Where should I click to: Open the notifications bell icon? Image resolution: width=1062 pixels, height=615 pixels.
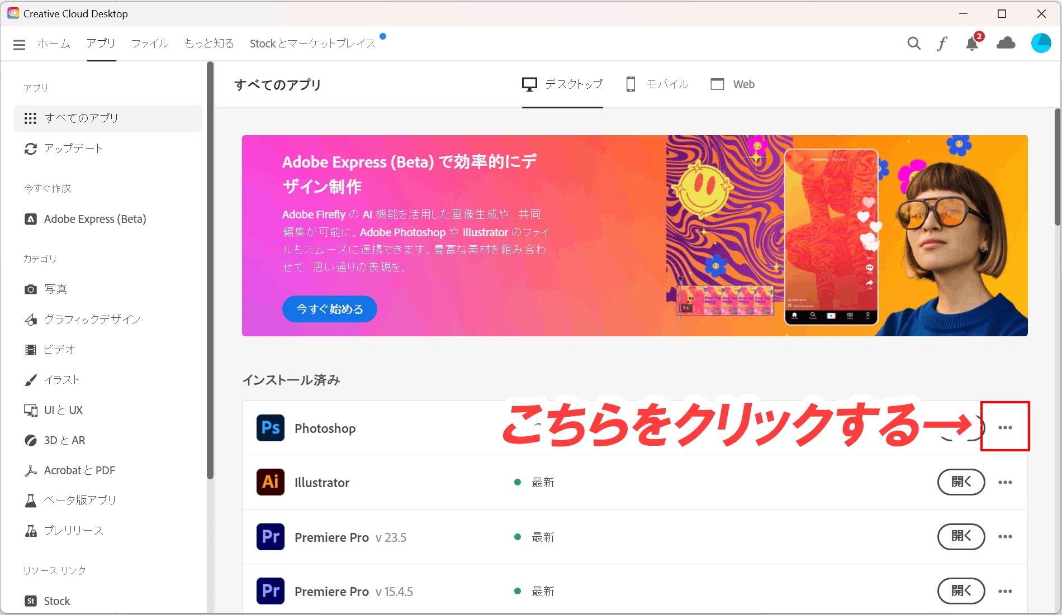coord(973,42)
